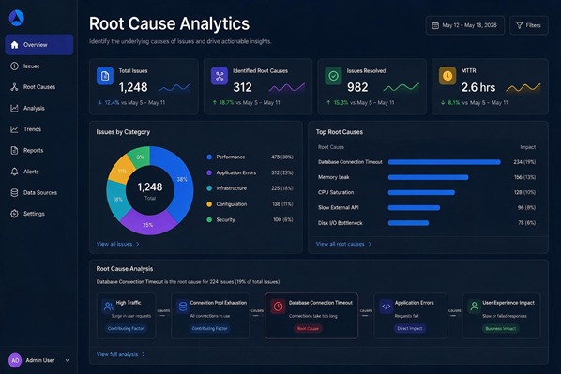The height and width of the screenshot is (374, 561).
Task: Click the CPU Saturation impact bar
Action: pyautogui.click(x=421, y=193)
